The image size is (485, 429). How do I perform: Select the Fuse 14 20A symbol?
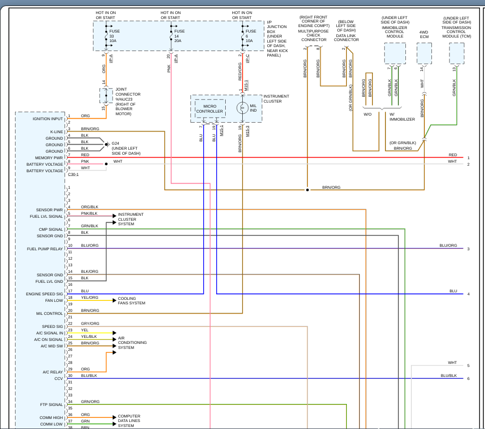(171, 35)
